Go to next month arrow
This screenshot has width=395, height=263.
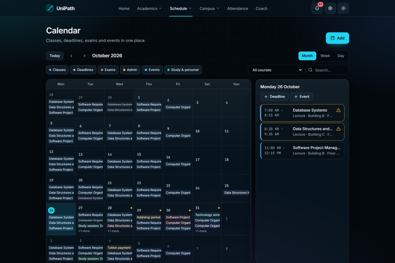point(84,56)
